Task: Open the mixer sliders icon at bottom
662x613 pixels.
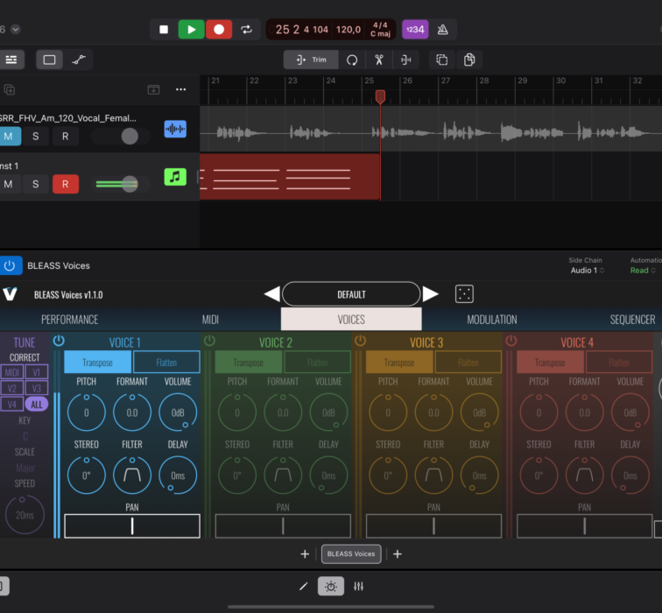Action: [358, 586]
